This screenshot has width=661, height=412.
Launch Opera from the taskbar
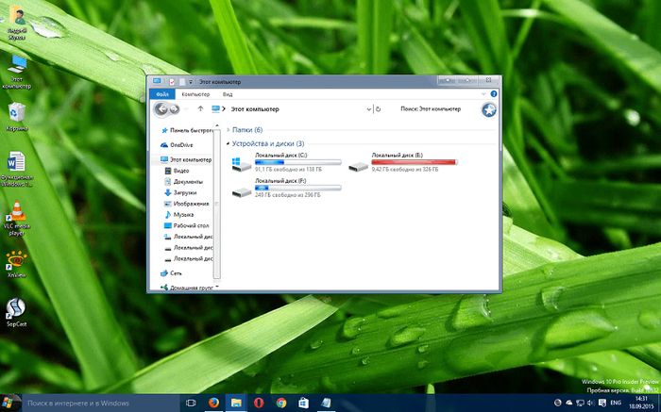pyautogui.click(x=259, y=403)
